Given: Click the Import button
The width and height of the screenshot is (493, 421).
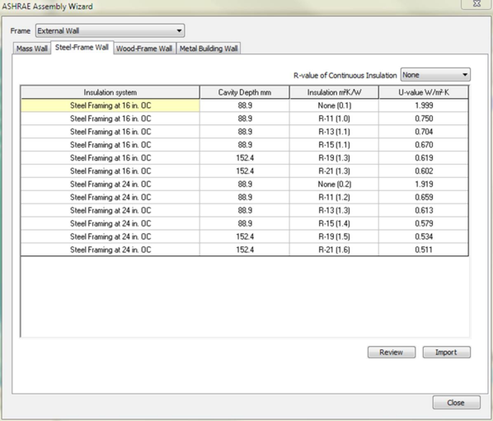Looking at the screenshot, I should [x=446, y=352].
